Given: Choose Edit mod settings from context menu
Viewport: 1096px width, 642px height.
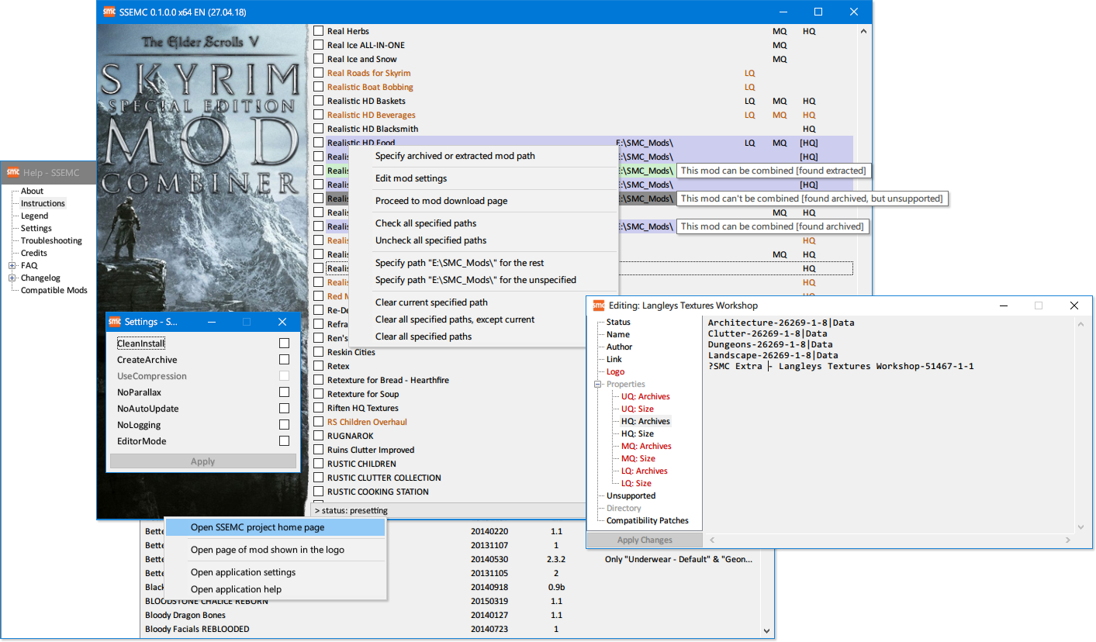Looking at the screenshot, I should tap(411, 178).
